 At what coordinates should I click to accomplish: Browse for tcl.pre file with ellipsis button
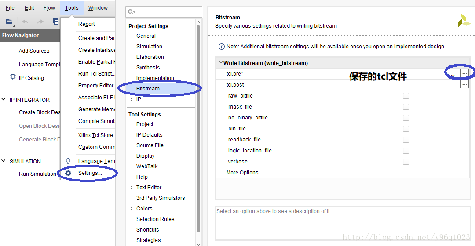tap(464, 73)
